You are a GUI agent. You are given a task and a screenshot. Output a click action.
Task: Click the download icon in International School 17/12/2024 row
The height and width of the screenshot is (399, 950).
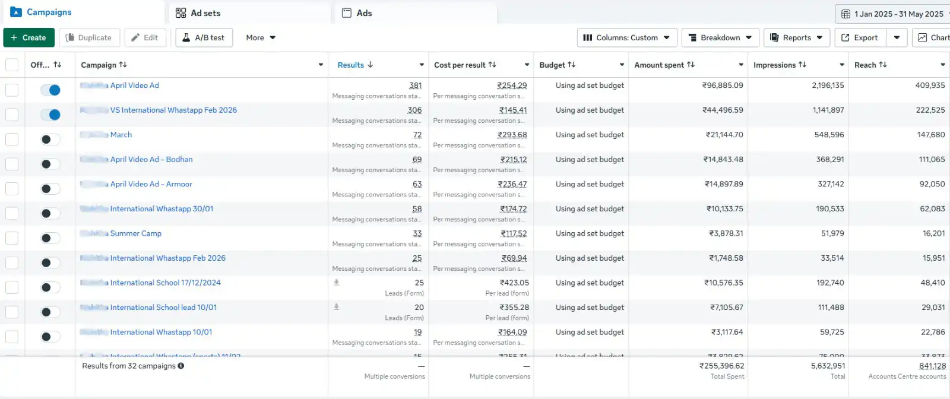[336, 283]
